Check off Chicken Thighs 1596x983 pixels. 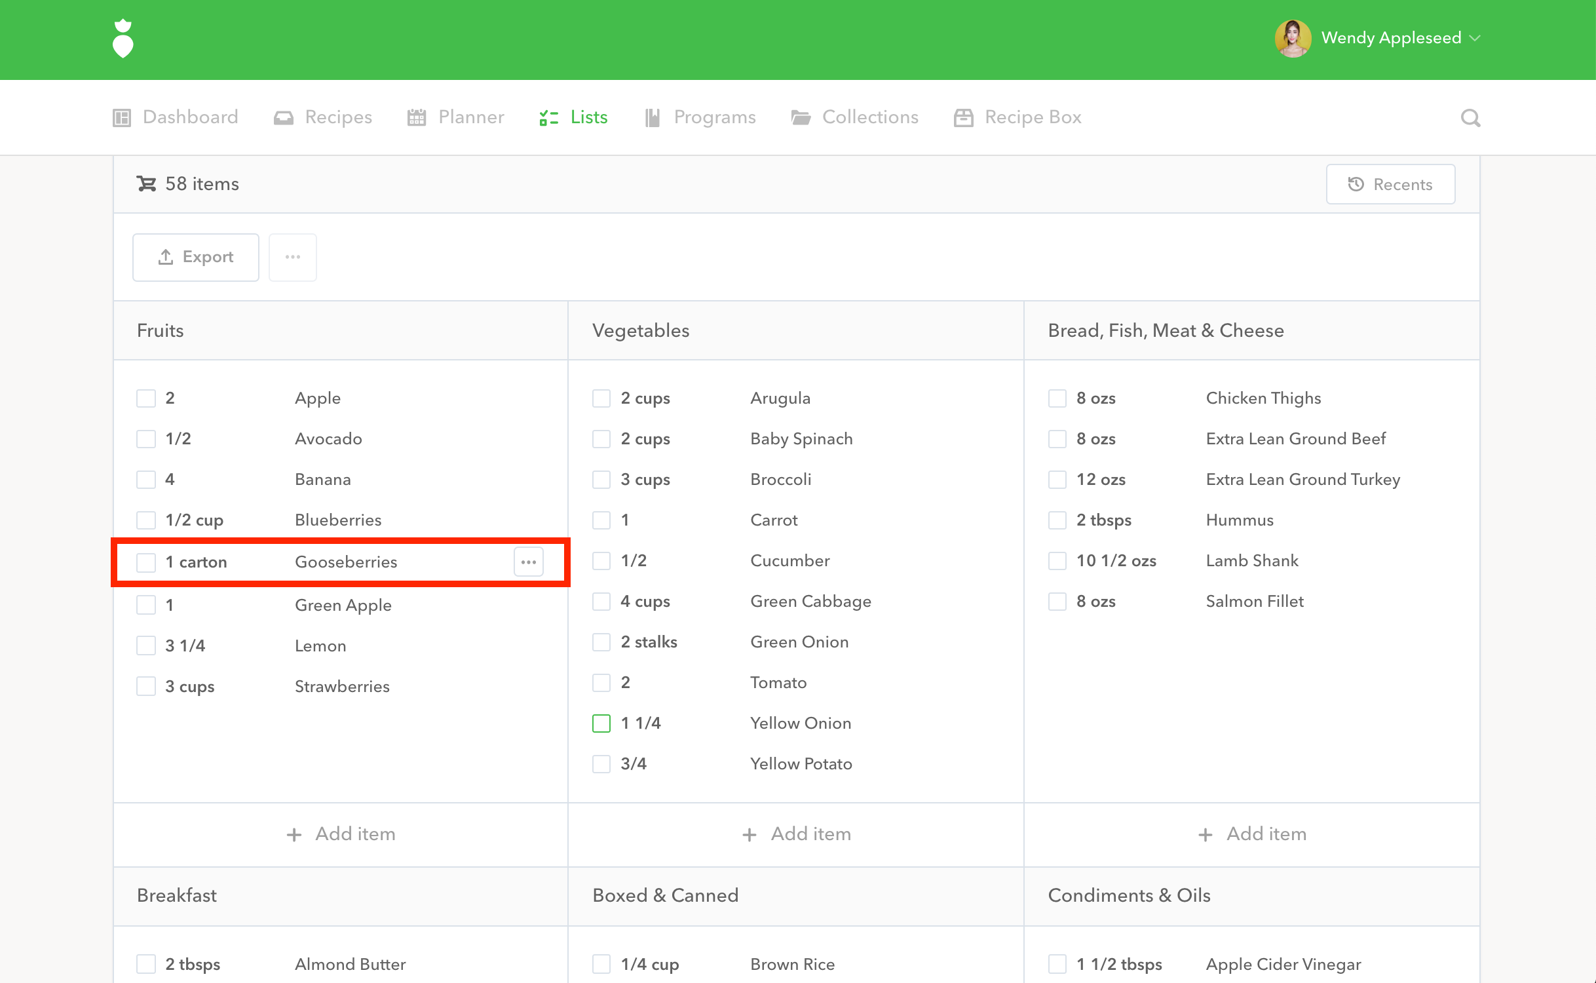tap(1057, 398)
